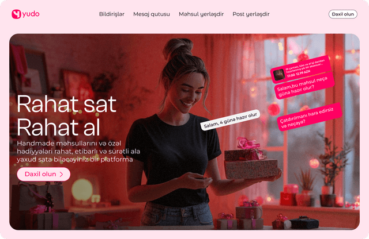Select Məhsul yerləşdir in navigation
Image resolution: width=369 pixels, height=239 pixels.
click(201, 14)
